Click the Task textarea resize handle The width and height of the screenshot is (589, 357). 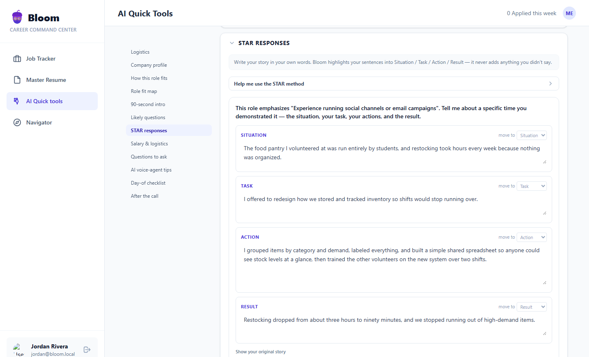544,213
